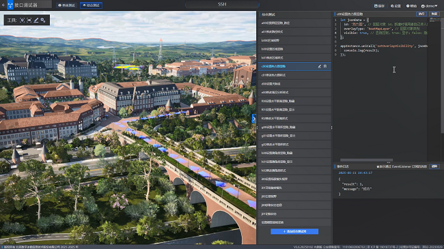Click the rightmost button in code editor header
Screen dimensions: 444x249
(434, 14)
